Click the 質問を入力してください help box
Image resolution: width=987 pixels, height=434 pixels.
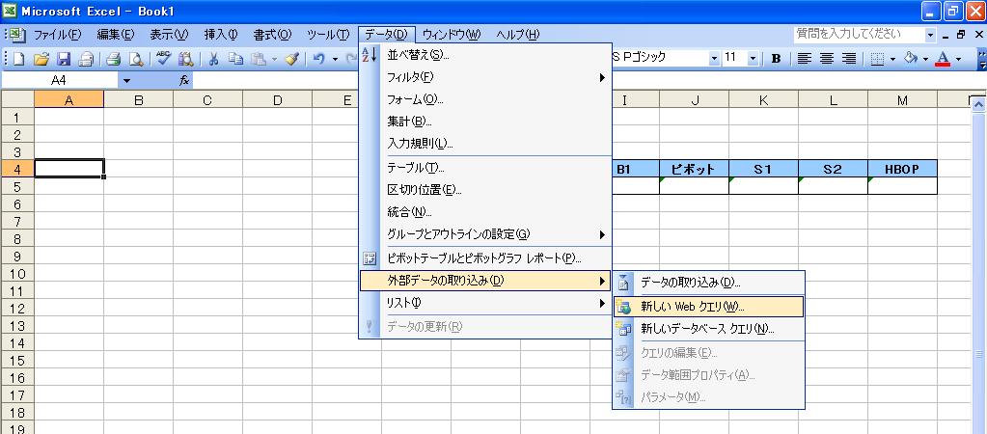[860, 34]
